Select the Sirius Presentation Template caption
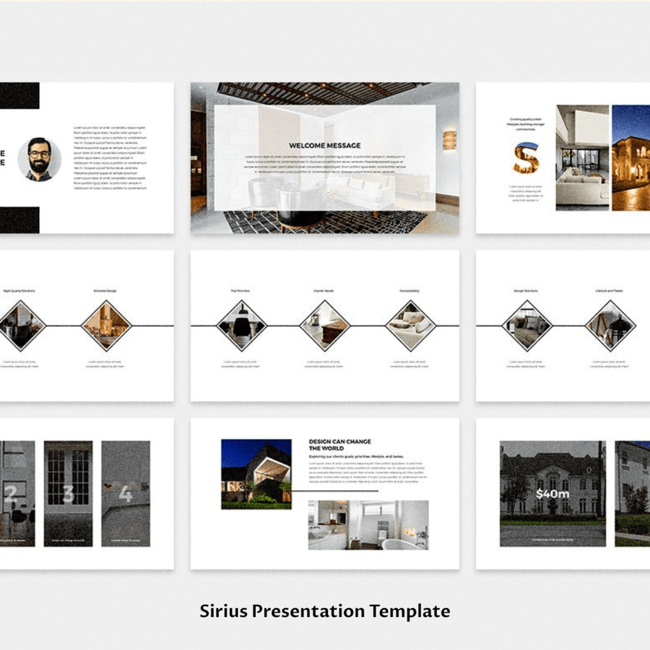 [x=324, y=611]
